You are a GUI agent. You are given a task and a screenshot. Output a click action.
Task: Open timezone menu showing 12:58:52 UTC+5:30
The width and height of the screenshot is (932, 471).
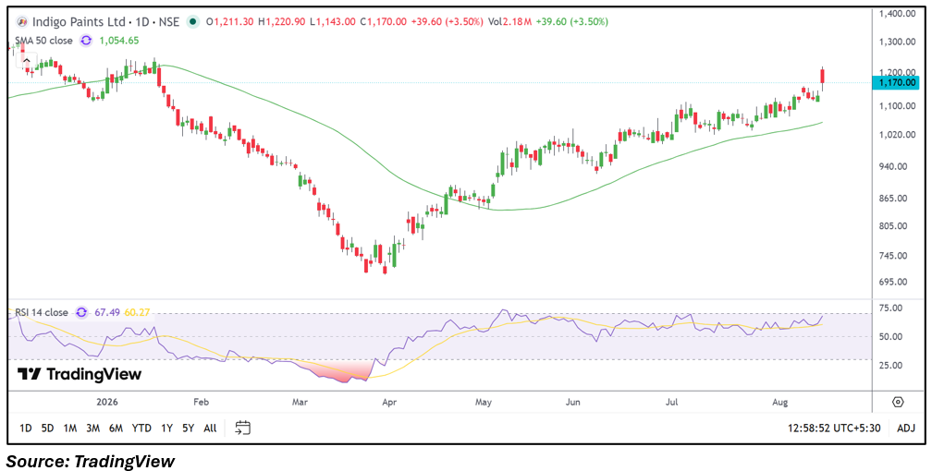835,428
